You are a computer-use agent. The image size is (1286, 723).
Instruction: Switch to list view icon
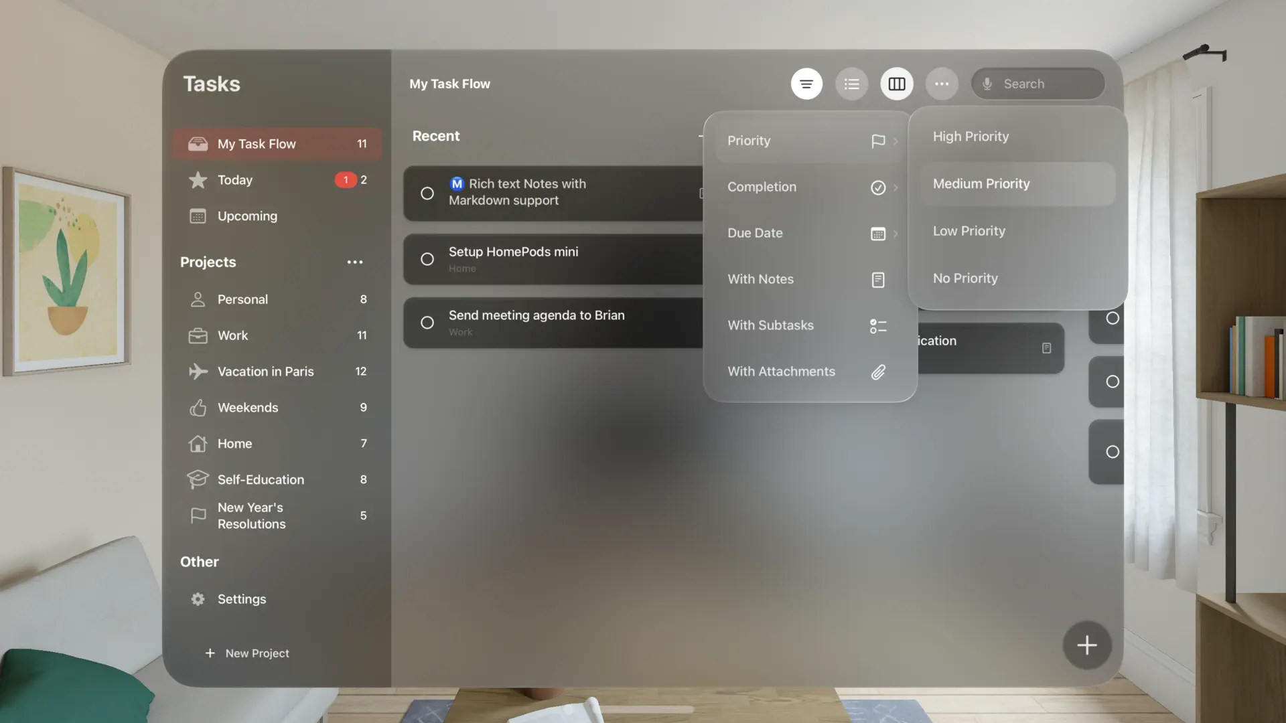point(851,84)
